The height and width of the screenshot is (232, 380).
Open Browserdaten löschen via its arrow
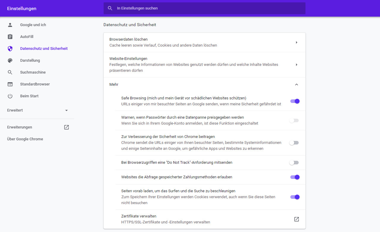(297, 42)
